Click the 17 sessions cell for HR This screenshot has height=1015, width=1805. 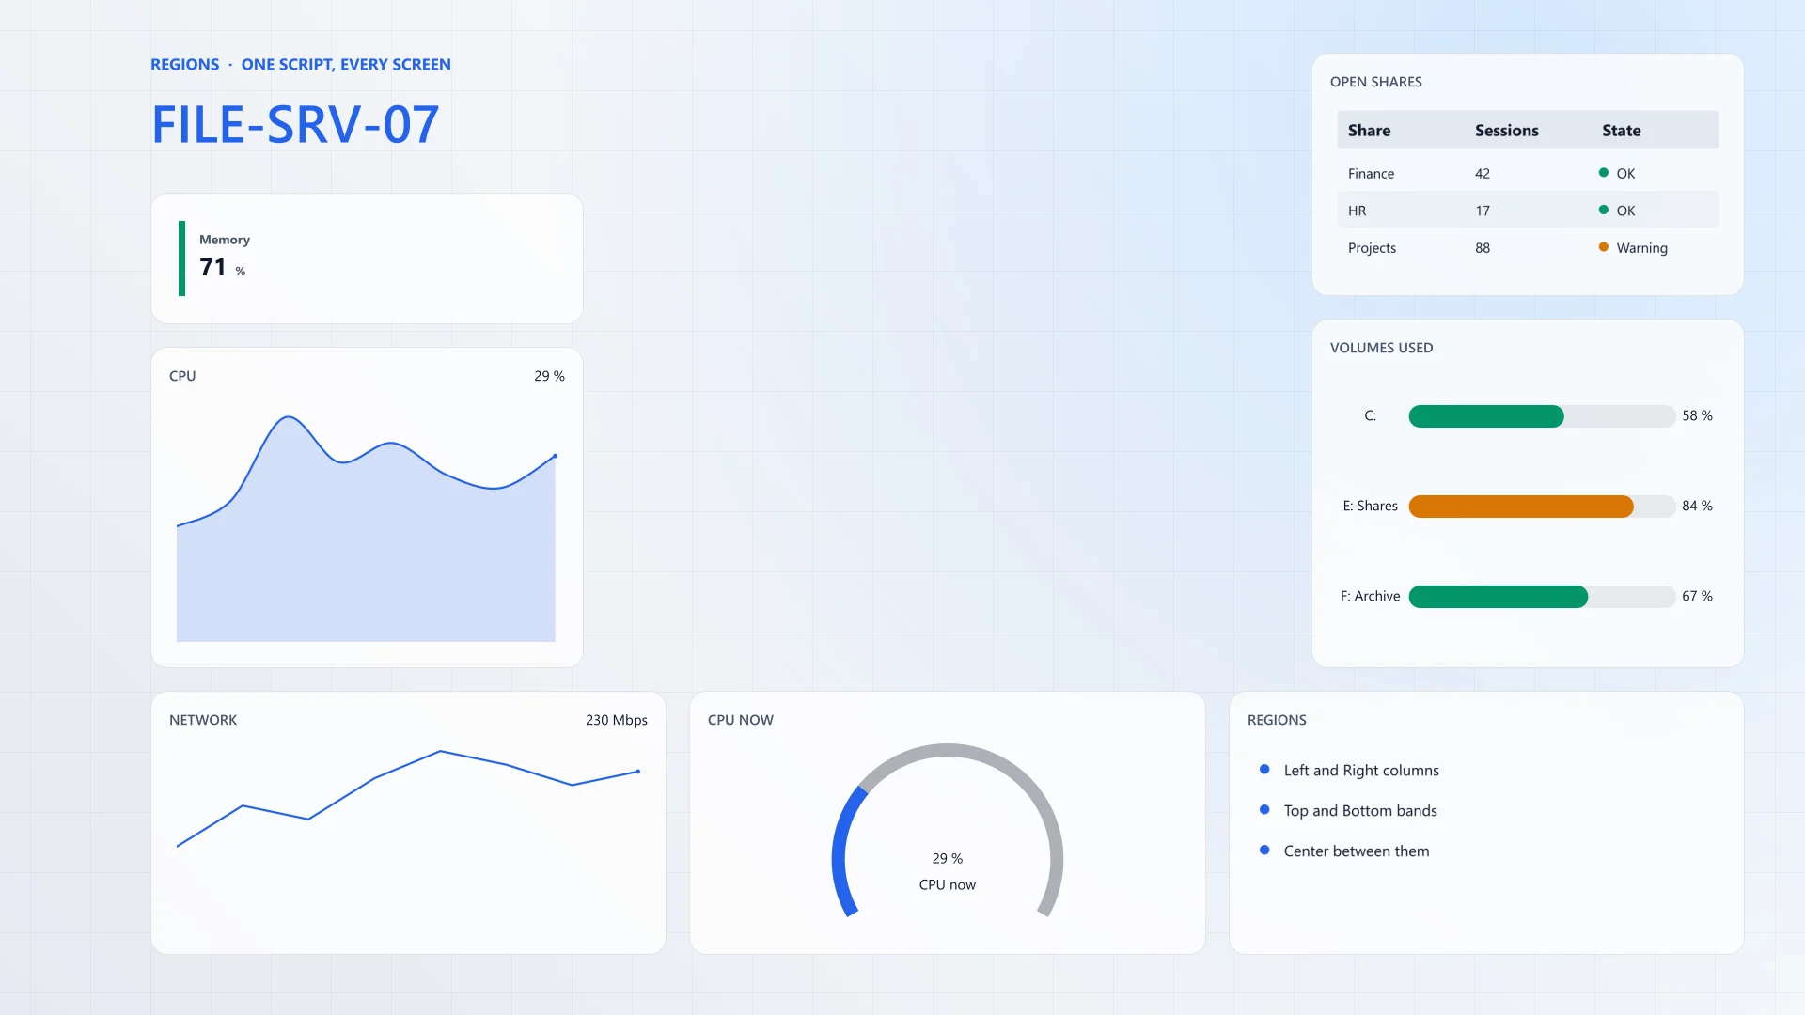[x=1483, y=211]
